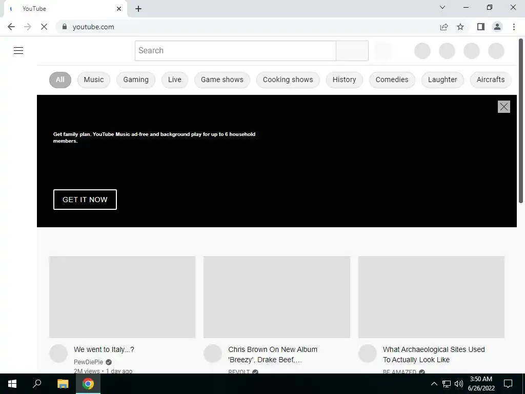
Task: Open the Chrome profile avatar icon
Action: (x=497, y=27)
